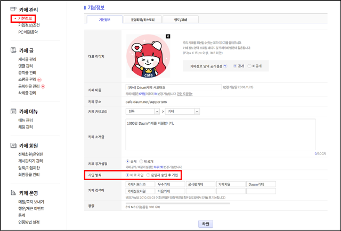
Task: Click the cafe mascot profile image
Action: coord(148,56)
